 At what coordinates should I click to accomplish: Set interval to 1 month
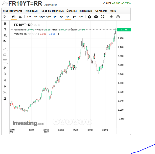tap(81, 17)
